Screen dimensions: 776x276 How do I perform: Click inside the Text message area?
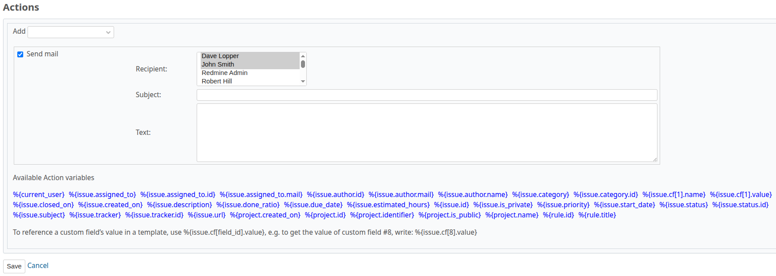[426, 132]
